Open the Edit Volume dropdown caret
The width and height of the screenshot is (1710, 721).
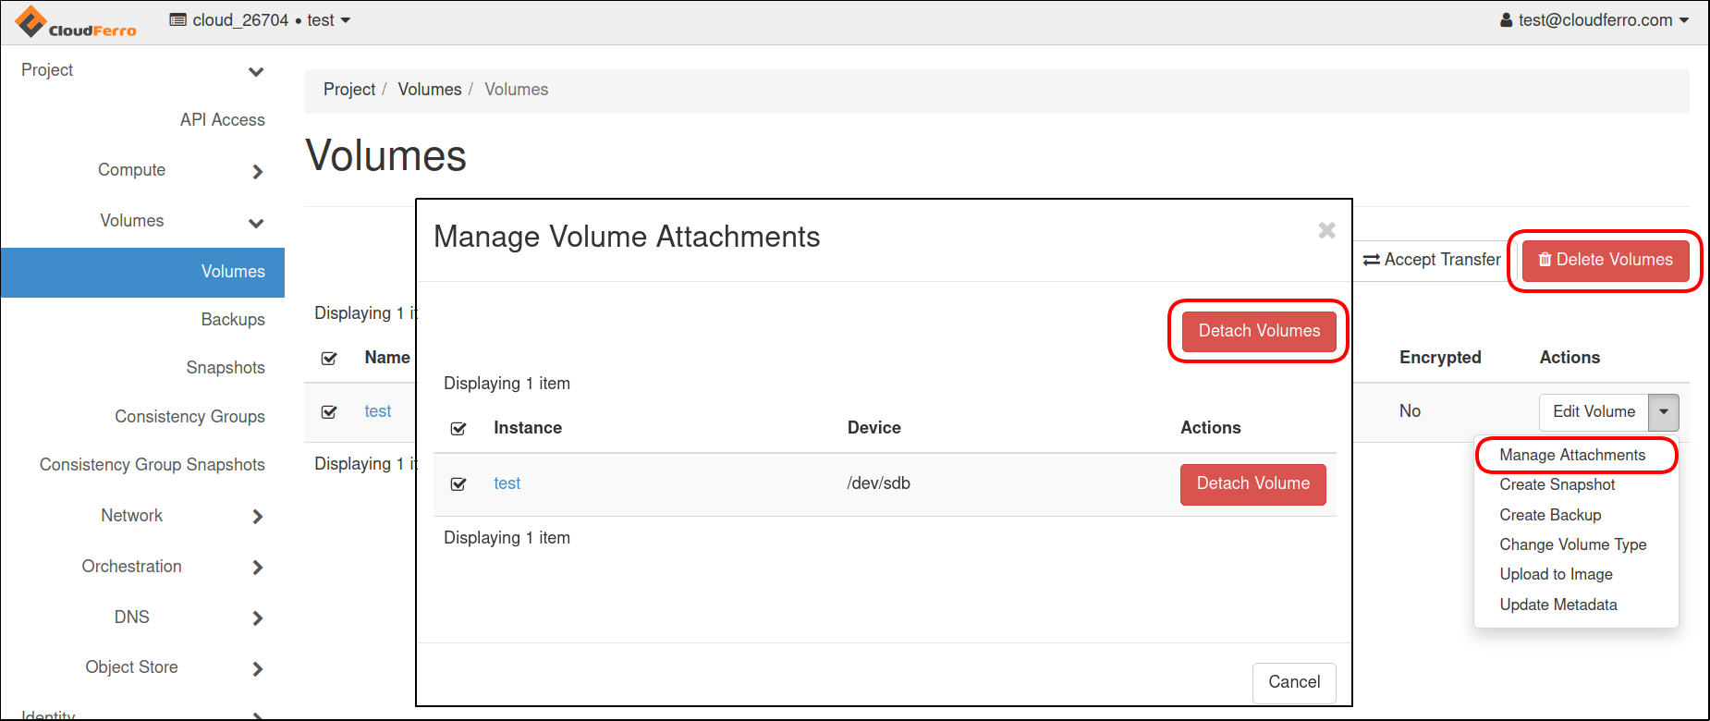coord(1663,412)
